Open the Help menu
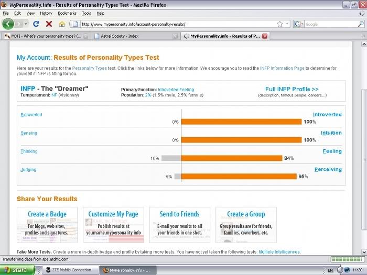Screen dimensions: 367x275 (101, 13)
